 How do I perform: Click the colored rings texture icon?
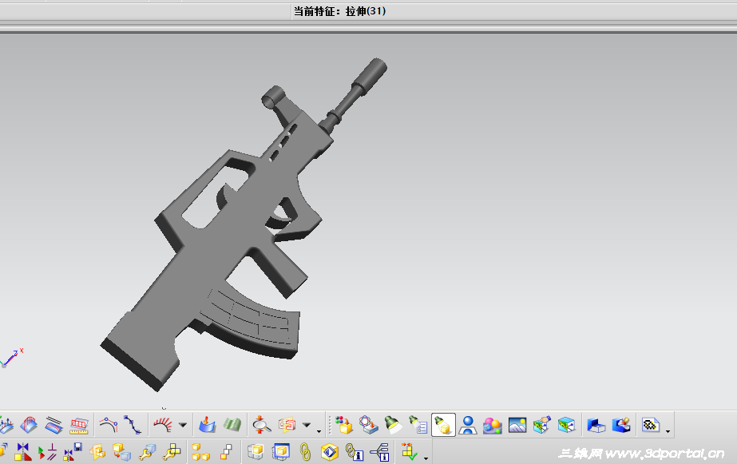coord(369,425)
